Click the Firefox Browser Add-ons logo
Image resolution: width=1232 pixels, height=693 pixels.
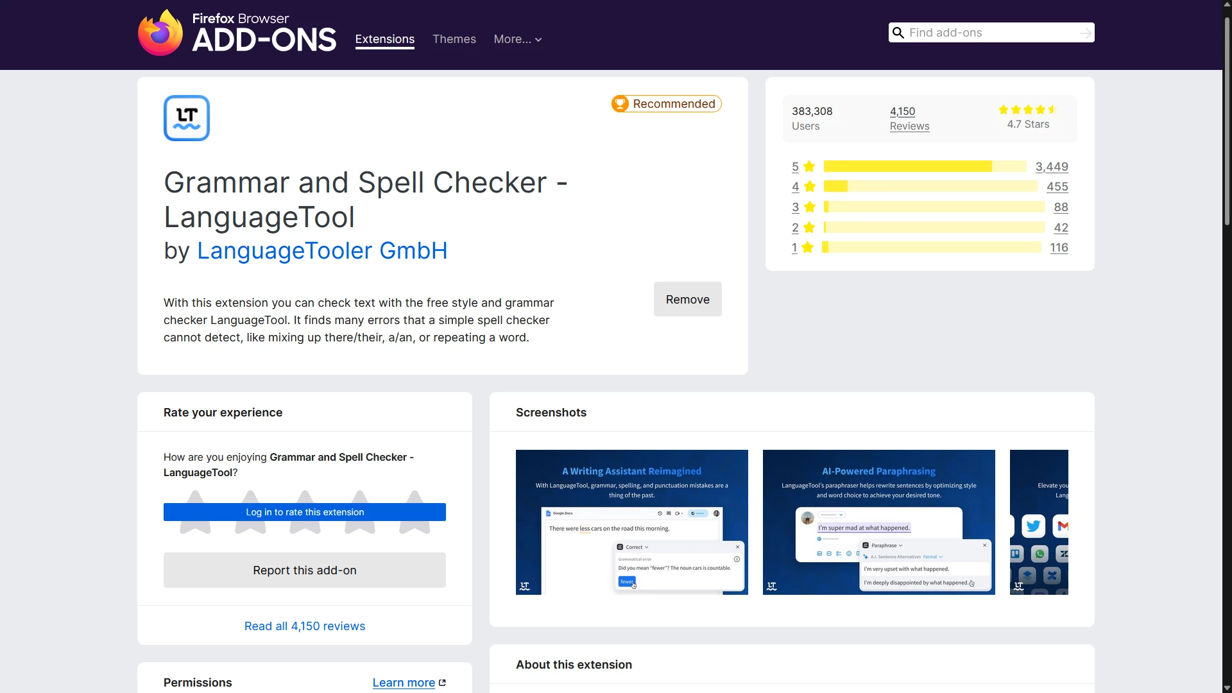click(x=237, y=33)
